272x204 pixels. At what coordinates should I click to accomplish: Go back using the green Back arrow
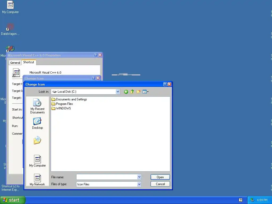(x=126, y=92)
